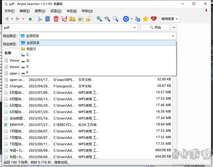The image size is (213, 167).
Task: Open the 帮助(H) menu
Action: coord(87,11)
